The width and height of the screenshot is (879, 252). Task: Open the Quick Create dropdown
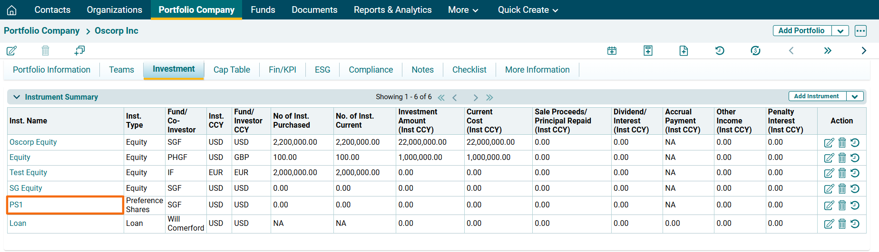point(527,10)
